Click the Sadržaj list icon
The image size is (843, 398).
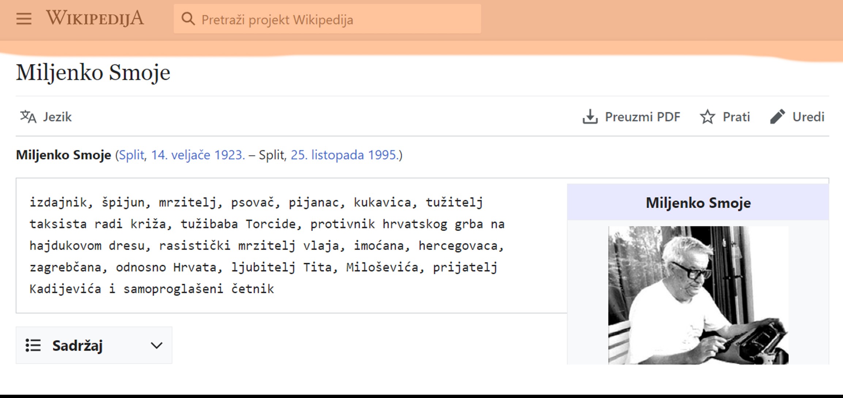[x=33, y=345]
